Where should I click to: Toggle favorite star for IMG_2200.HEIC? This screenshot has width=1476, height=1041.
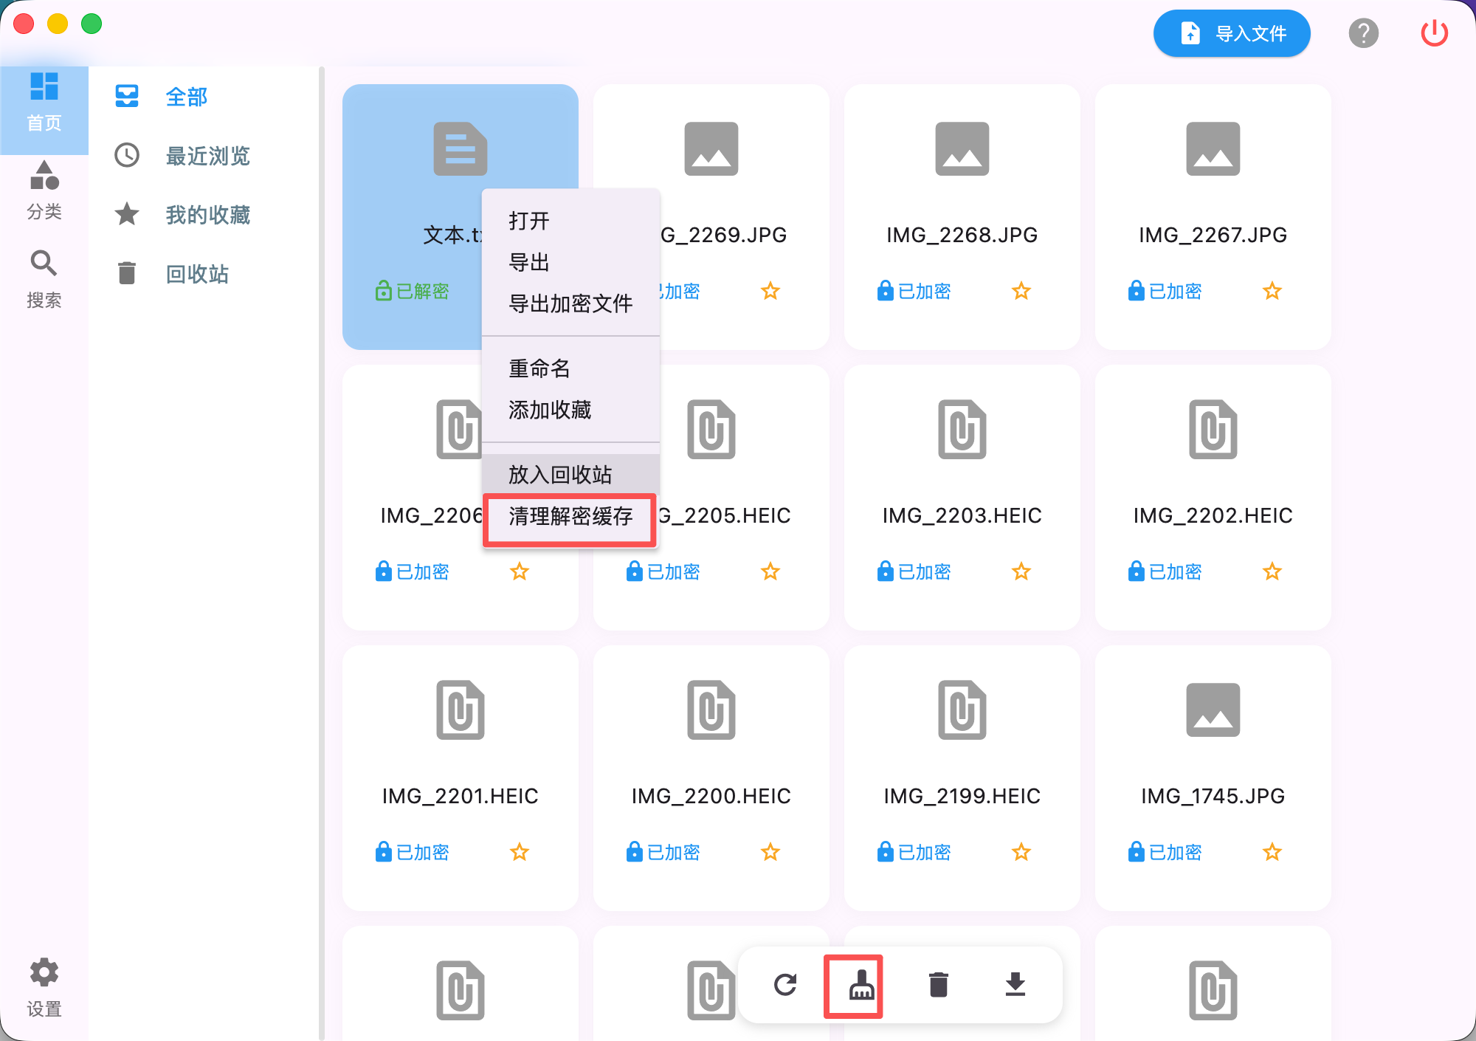[x=770, y=852]
